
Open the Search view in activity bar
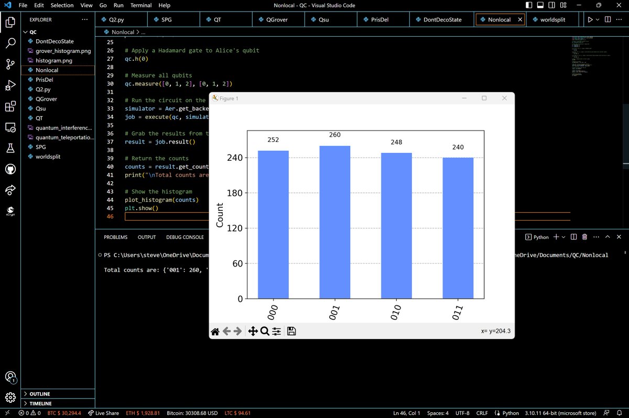(10, 43)
